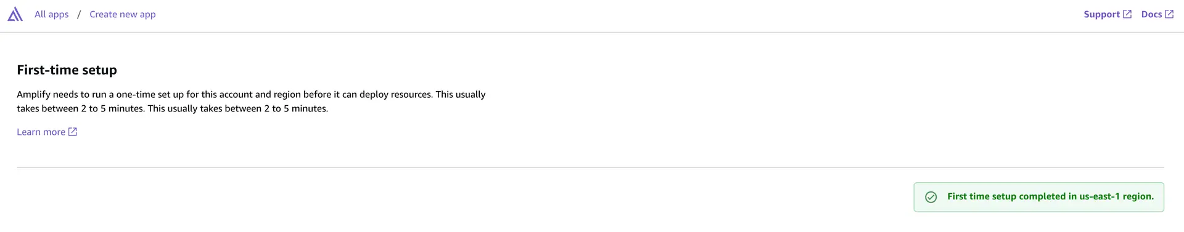The width and height of the screenshot is (1184, 232).
Task: Click the breadcrumb slash separator
Action: coord(79,14)
